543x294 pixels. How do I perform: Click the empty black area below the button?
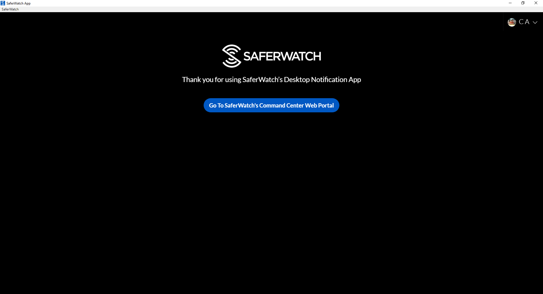coord(271,198)
